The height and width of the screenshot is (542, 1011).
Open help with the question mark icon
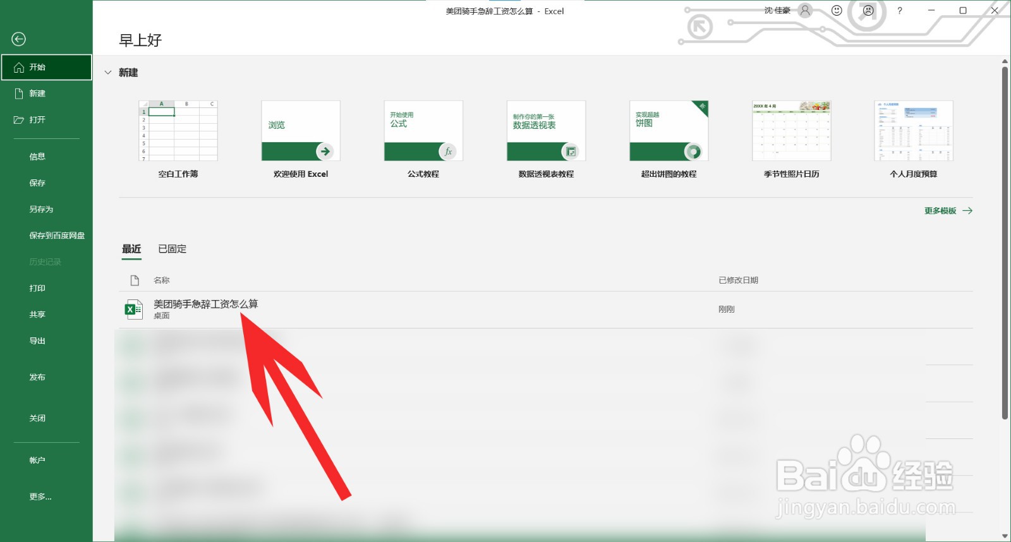900,11
